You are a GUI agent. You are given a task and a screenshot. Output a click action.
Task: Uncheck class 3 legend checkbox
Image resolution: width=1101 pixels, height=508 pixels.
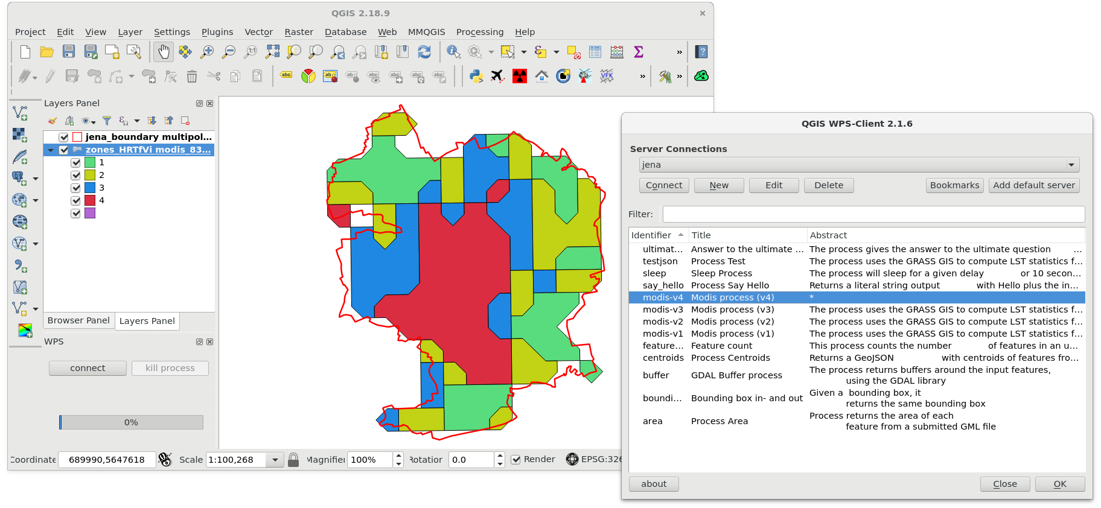pyautogui.click(x=75, y=188)
